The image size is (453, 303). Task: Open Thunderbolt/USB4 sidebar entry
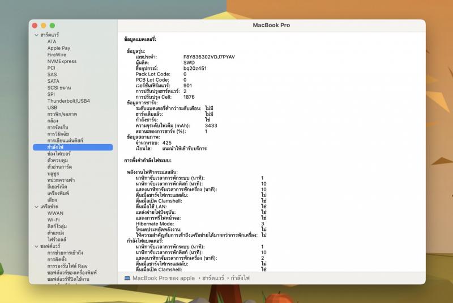(x=69, y=101)
